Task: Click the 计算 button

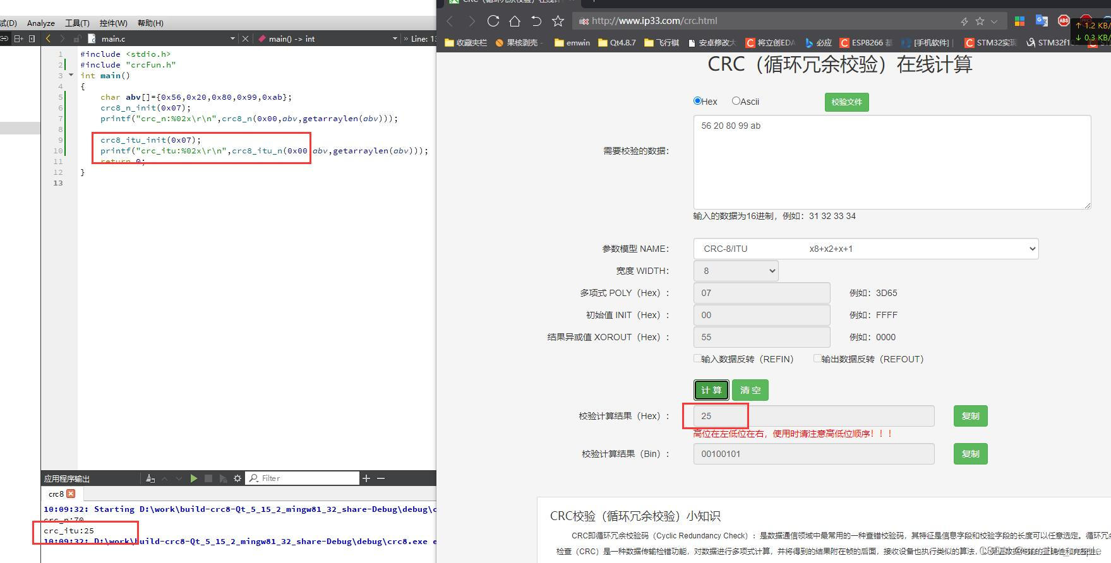Action: (x=711, y=390)
